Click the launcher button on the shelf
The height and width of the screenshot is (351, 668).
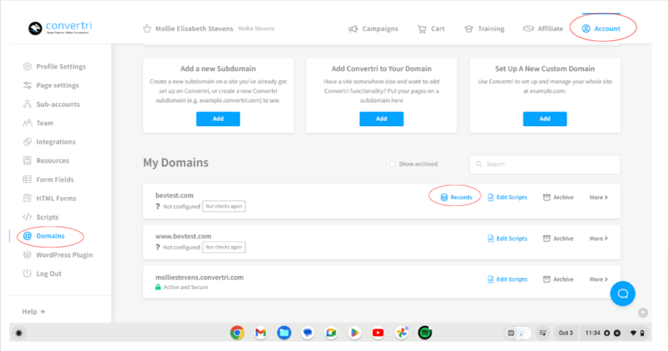tap(18, 333)
